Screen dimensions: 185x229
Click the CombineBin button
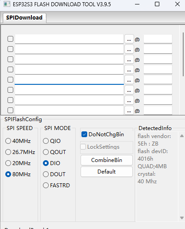click(107, 160)
